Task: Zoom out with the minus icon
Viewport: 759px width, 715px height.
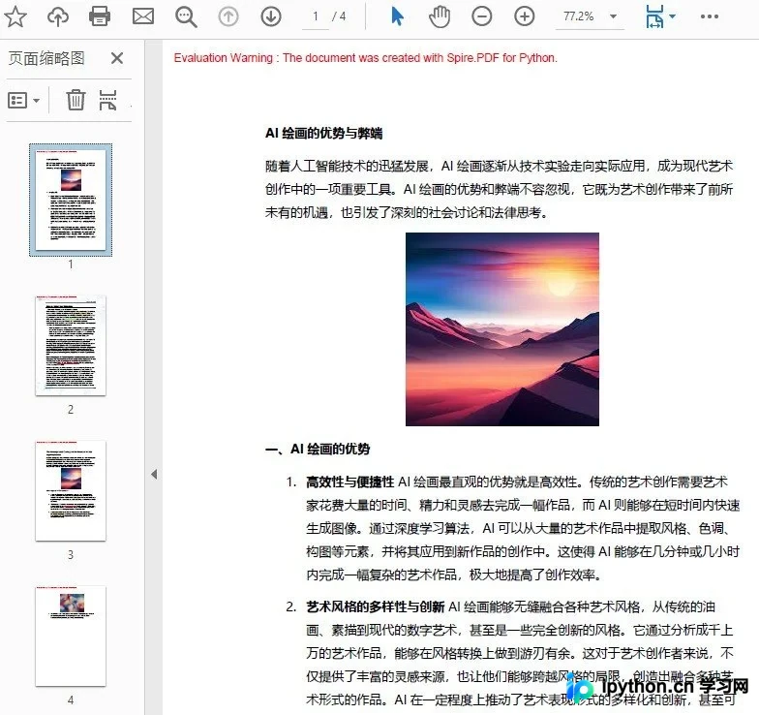Action: [482, 16]
